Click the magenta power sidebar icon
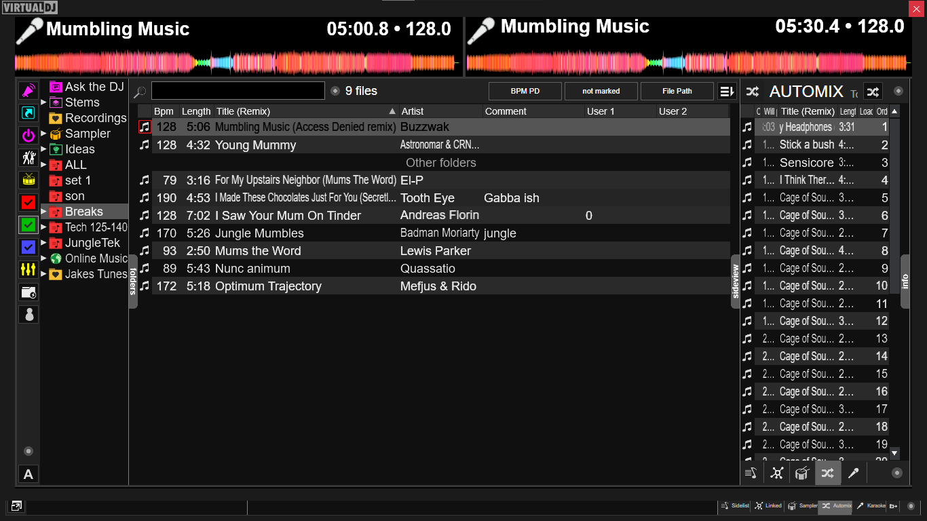Screen dimensions: 927x521 point(28,136)
